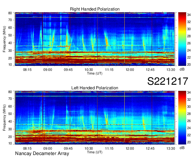Select the 22 label on Left Handed colorbar
The image size is (194, 157).
[189, 135]
